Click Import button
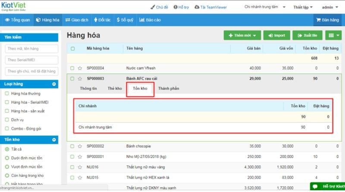Image resolution: width=345 pixels, height=192 pixels. [276, 35]
